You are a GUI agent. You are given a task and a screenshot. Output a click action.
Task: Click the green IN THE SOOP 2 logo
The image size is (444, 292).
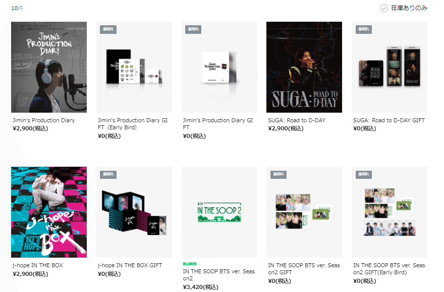(219, 212)
